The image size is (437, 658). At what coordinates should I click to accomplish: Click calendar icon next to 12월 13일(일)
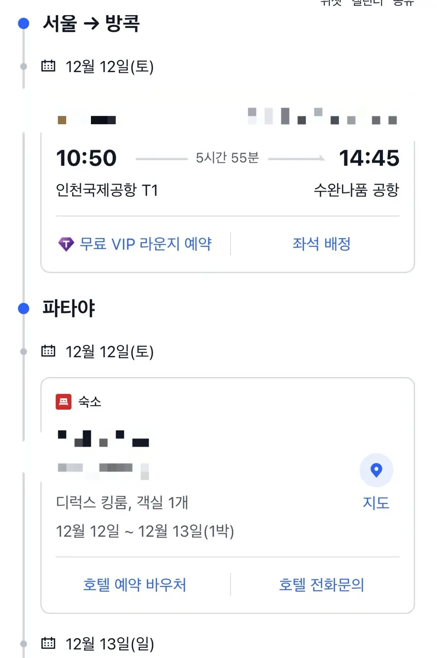tap(48, 643)
